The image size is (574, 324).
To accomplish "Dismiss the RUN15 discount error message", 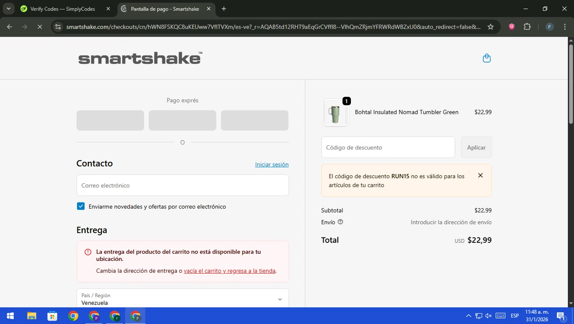I will coord(480,176).
